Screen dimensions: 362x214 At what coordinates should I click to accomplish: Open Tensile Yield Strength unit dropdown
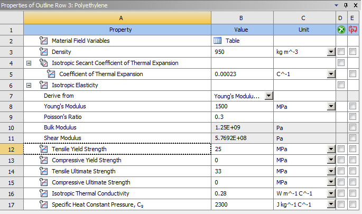click(331, 149)
